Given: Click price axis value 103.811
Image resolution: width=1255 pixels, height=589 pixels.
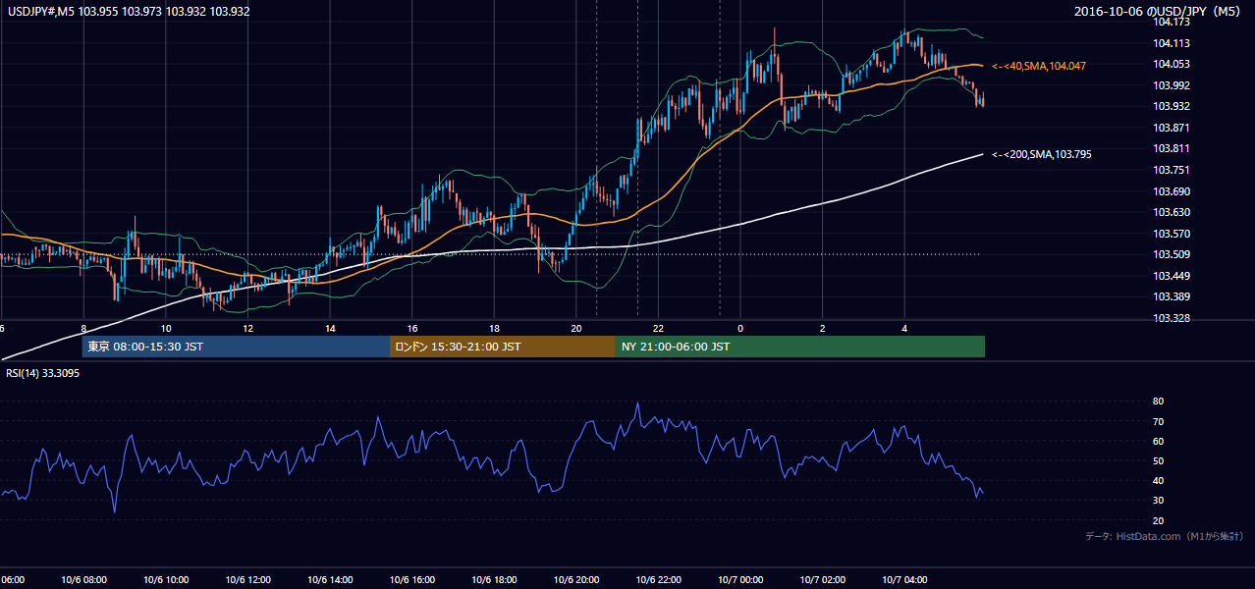Looking at the screenshot, I should pos(1171,148).
